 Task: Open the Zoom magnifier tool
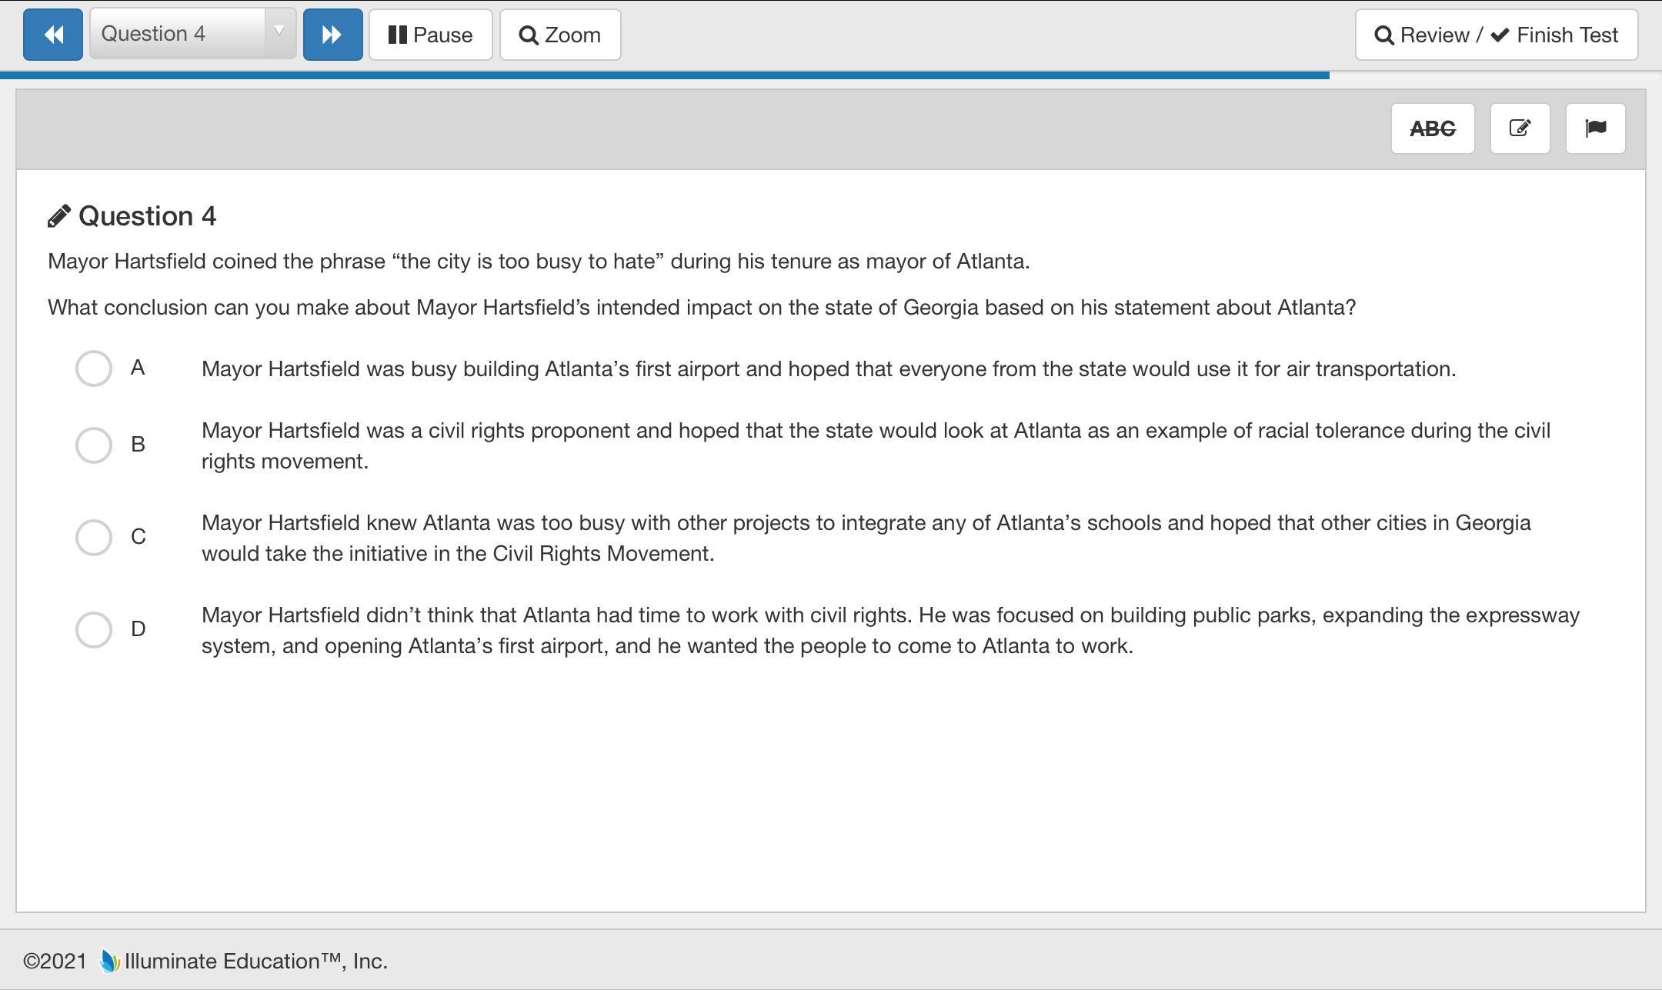tap(560, 35)
